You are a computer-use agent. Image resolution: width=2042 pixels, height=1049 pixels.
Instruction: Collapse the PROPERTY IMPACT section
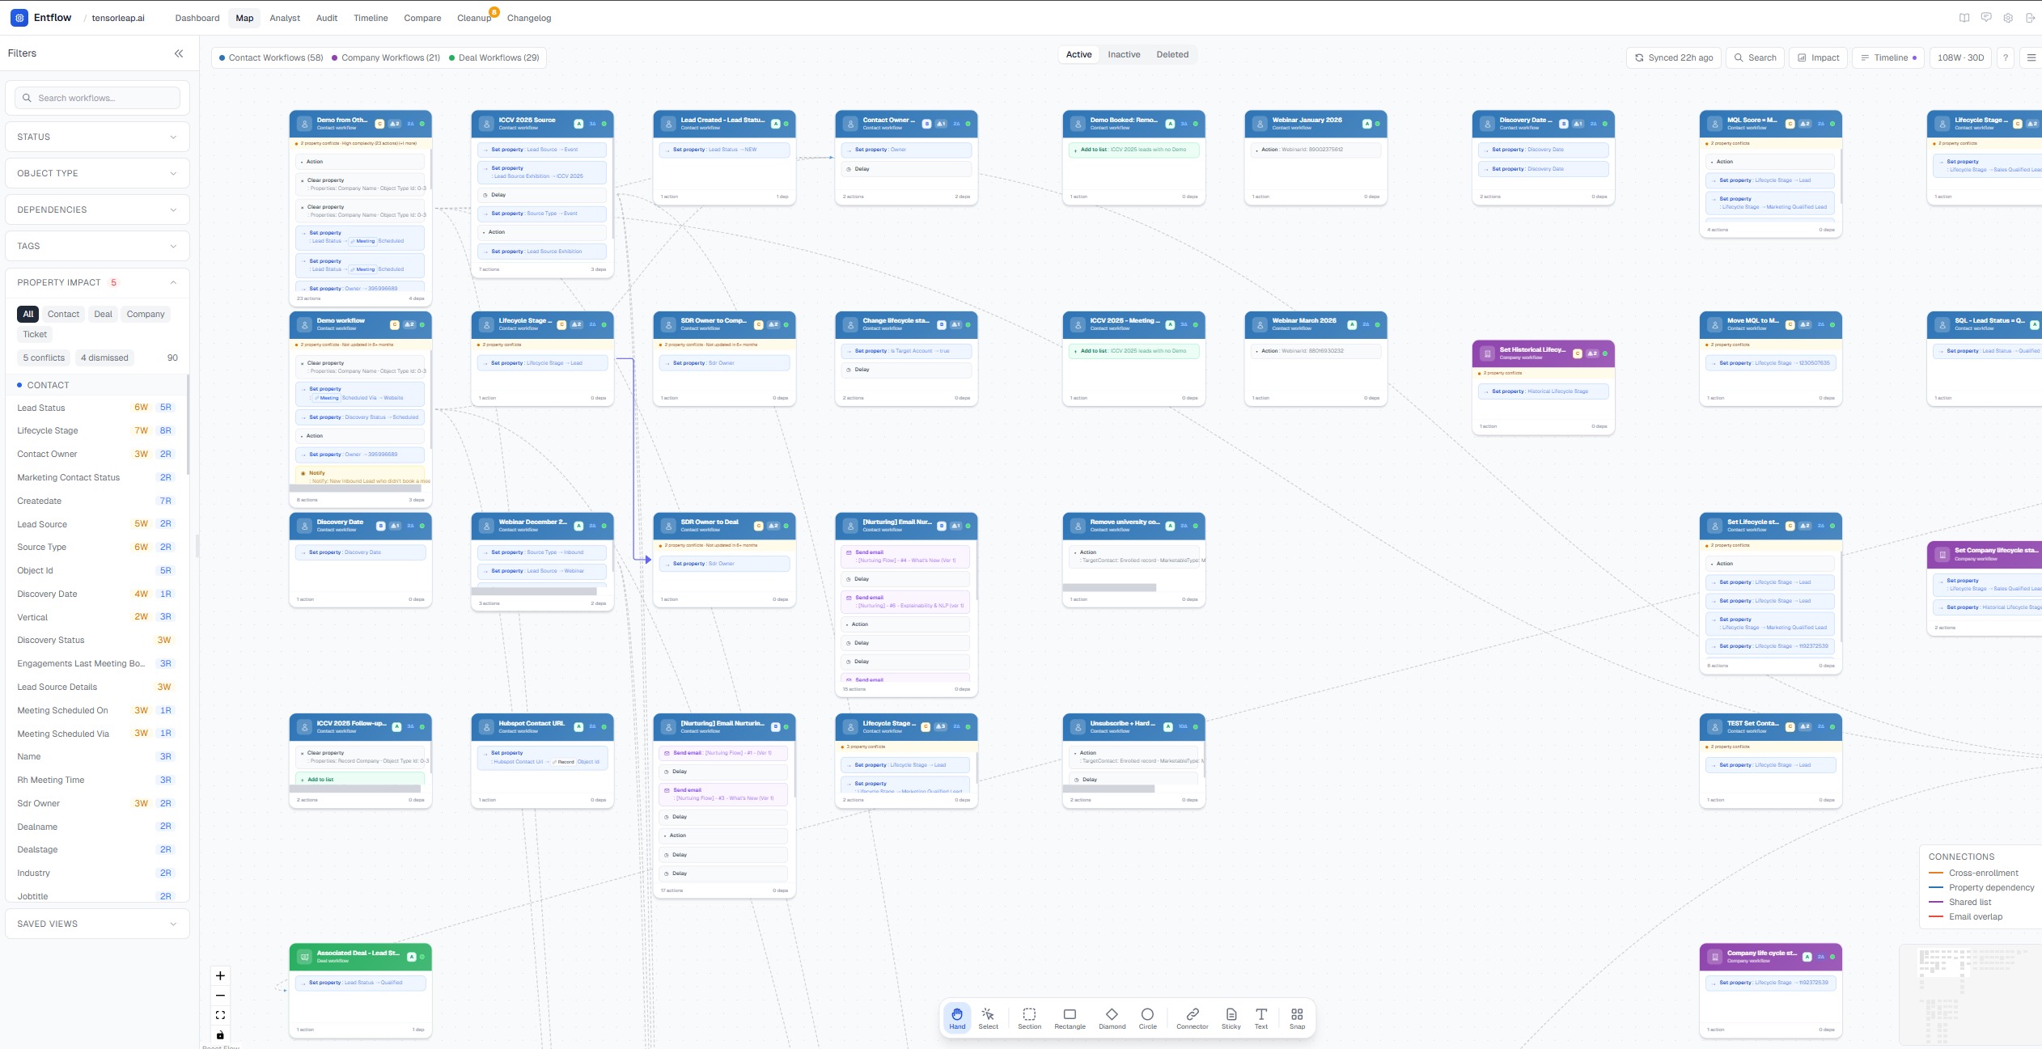coord(172,282)
